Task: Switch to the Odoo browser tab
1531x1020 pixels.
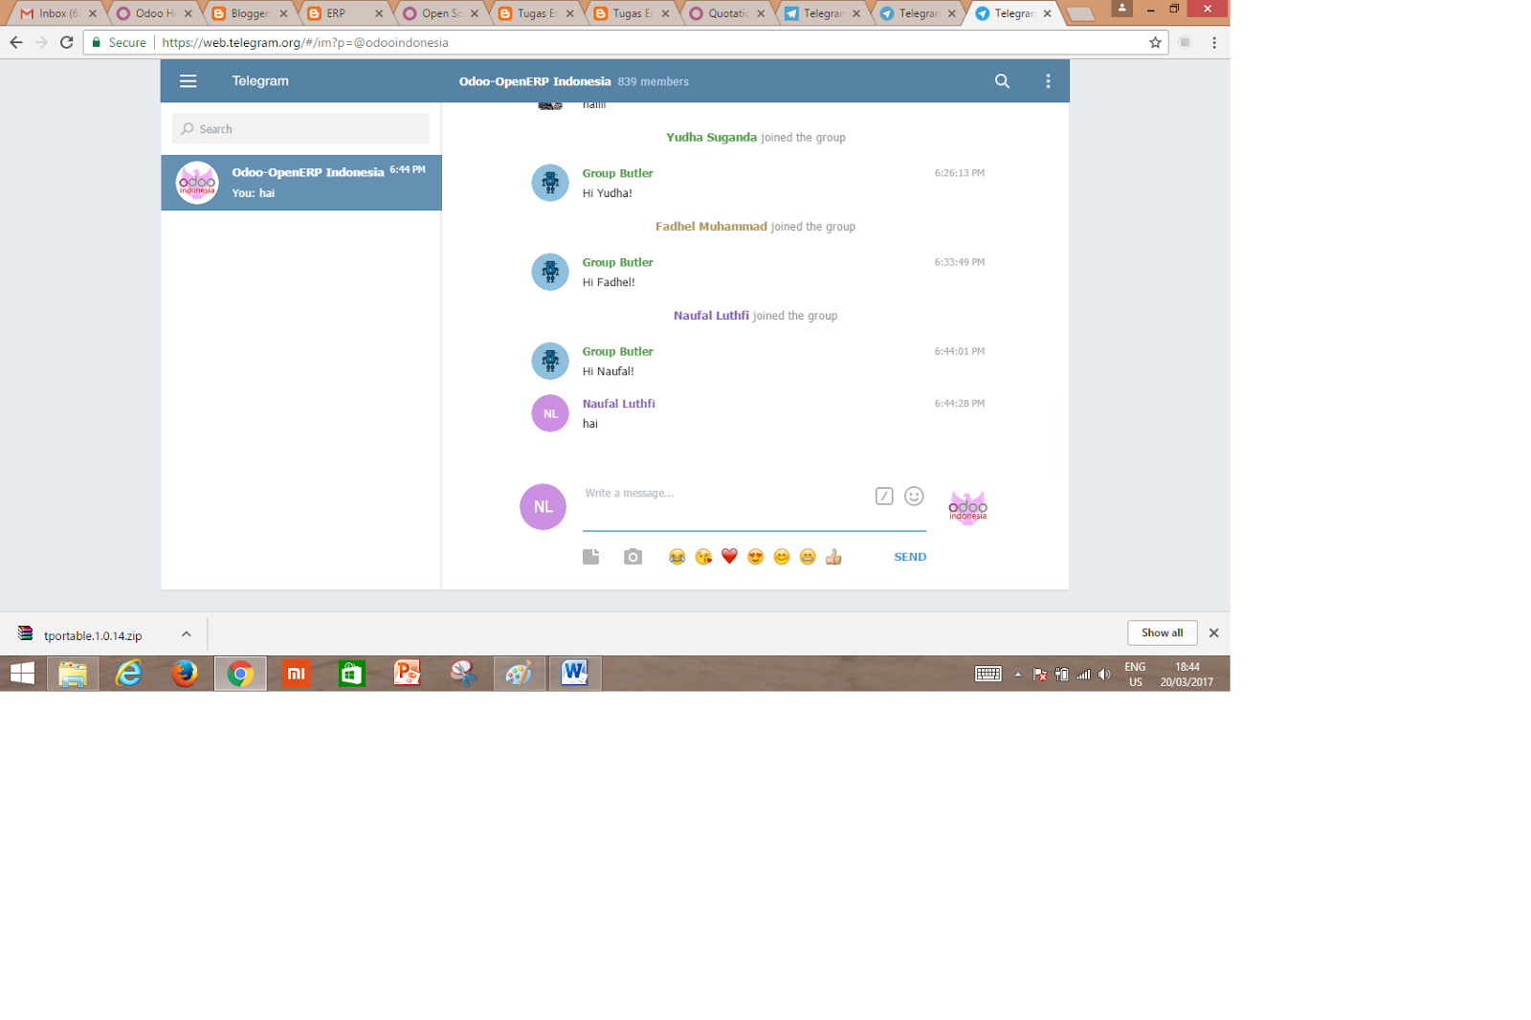Action: click(x=153, y=13)
